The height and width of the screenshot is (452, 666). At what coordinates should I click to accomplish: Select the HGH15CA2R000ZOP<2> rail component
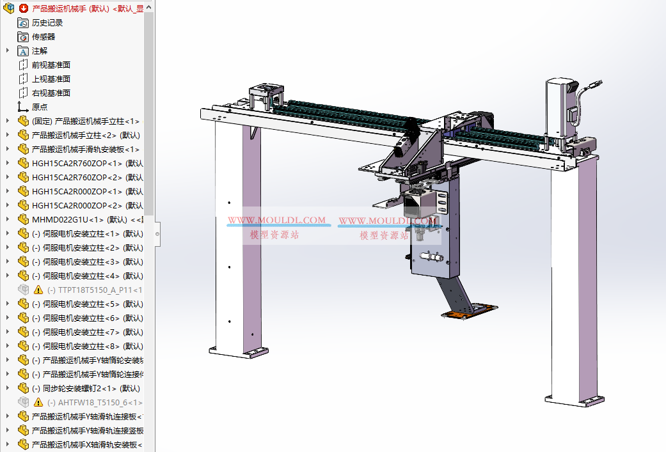[77, 205]
